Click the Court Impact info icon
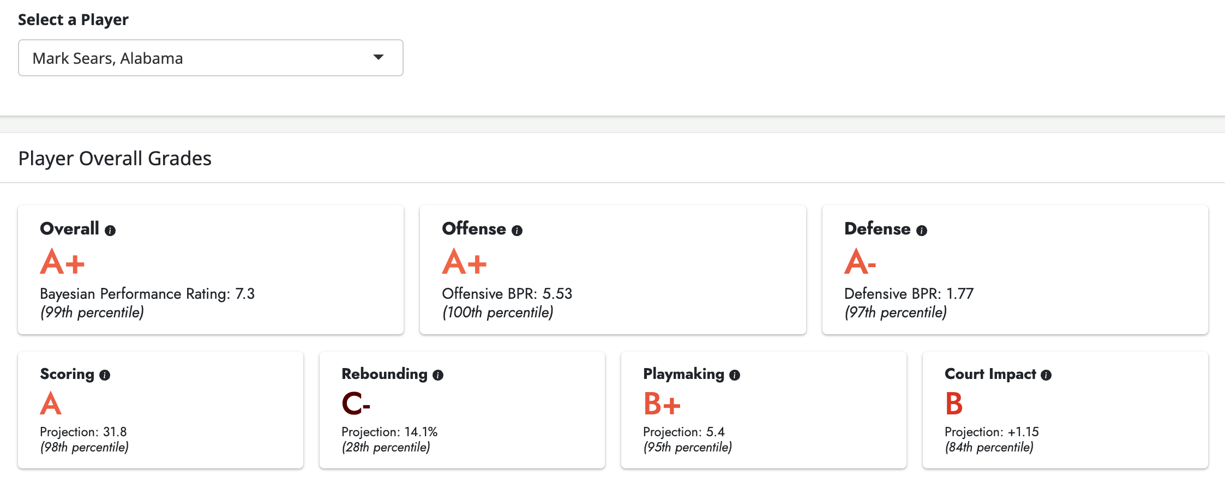Screen dimensions: 1225x494 coord(1046,375)
